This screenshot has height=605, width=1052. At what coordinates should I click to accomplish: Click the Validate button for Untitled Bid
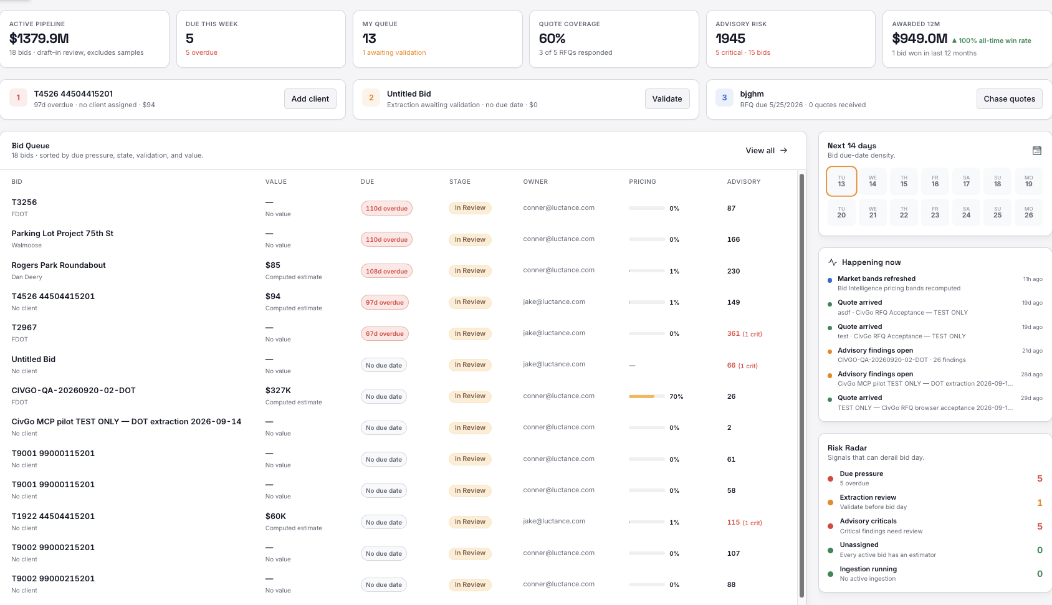pyautogui.click(x=667, y=98)
